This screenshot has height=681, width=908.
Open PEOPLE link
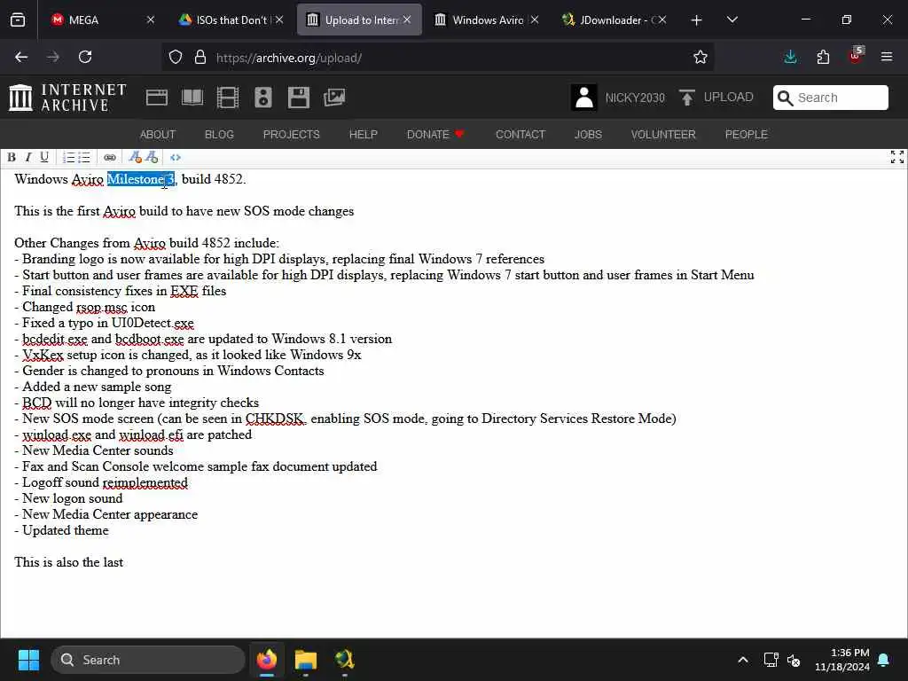click(x=746, y=135)
